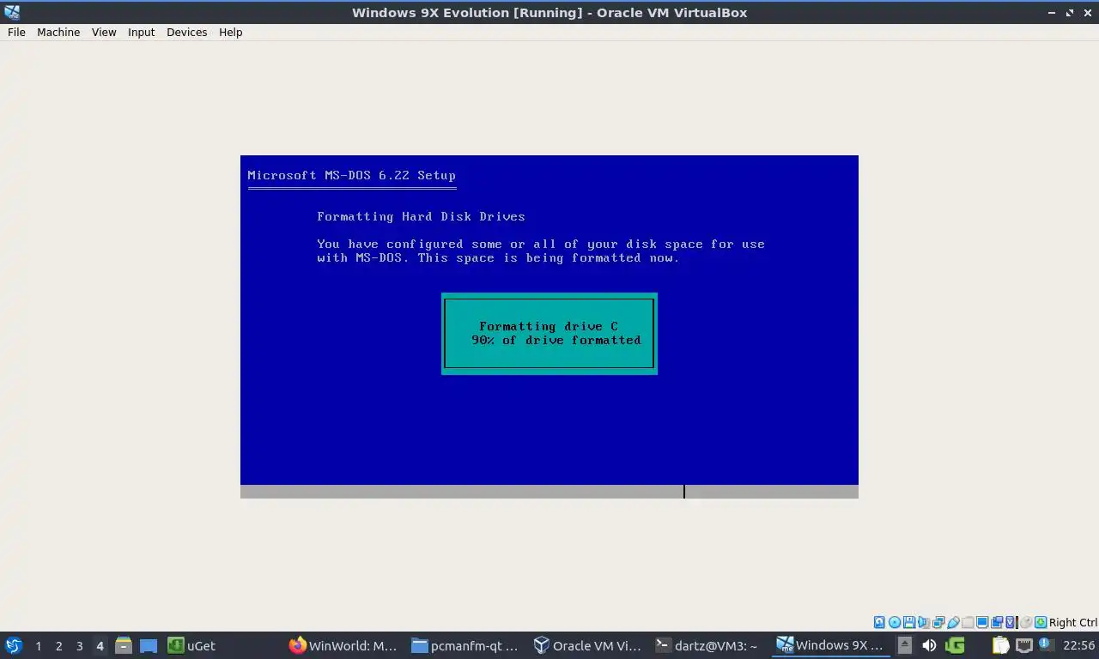Open the Machine menu
Screen dimensions: 1099x659
[x=58, y=32]
